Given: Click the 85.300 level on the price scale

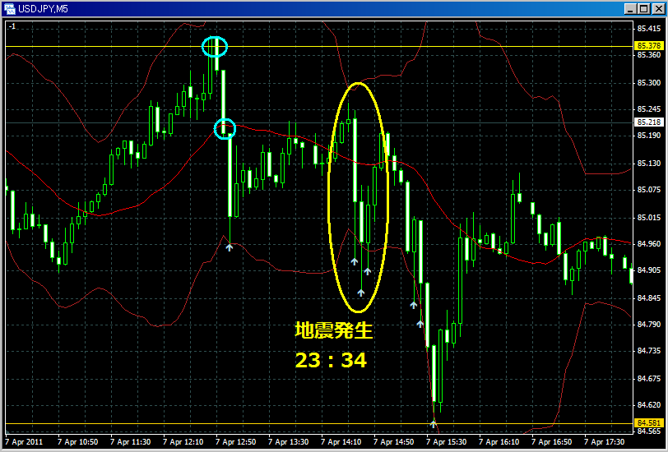Looking at the screenshot, I should (x=647, y=83).
